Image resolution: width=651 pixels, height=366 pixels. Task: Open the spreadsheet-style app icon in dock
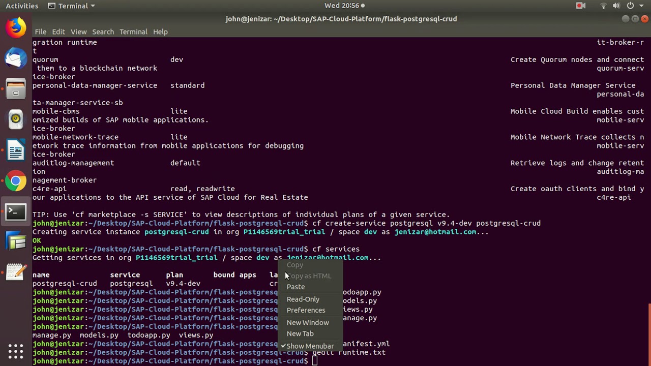click(x=16, y=241)
